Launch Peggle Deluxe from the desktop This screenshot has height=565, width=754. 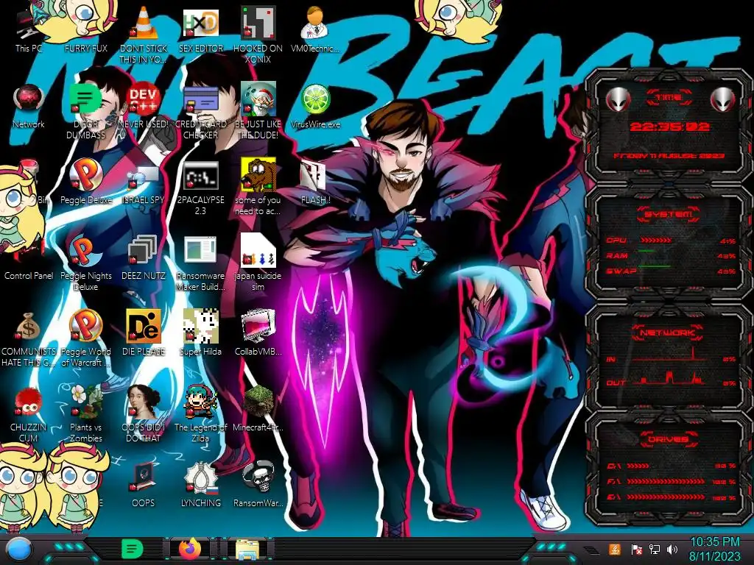click(x=85, y=182)
